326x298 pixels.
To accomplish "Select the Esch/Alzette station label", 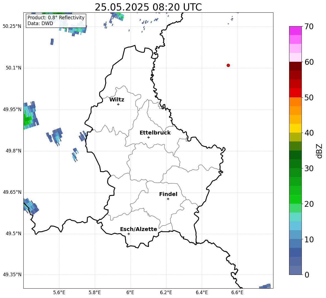I will coord(138,229).
